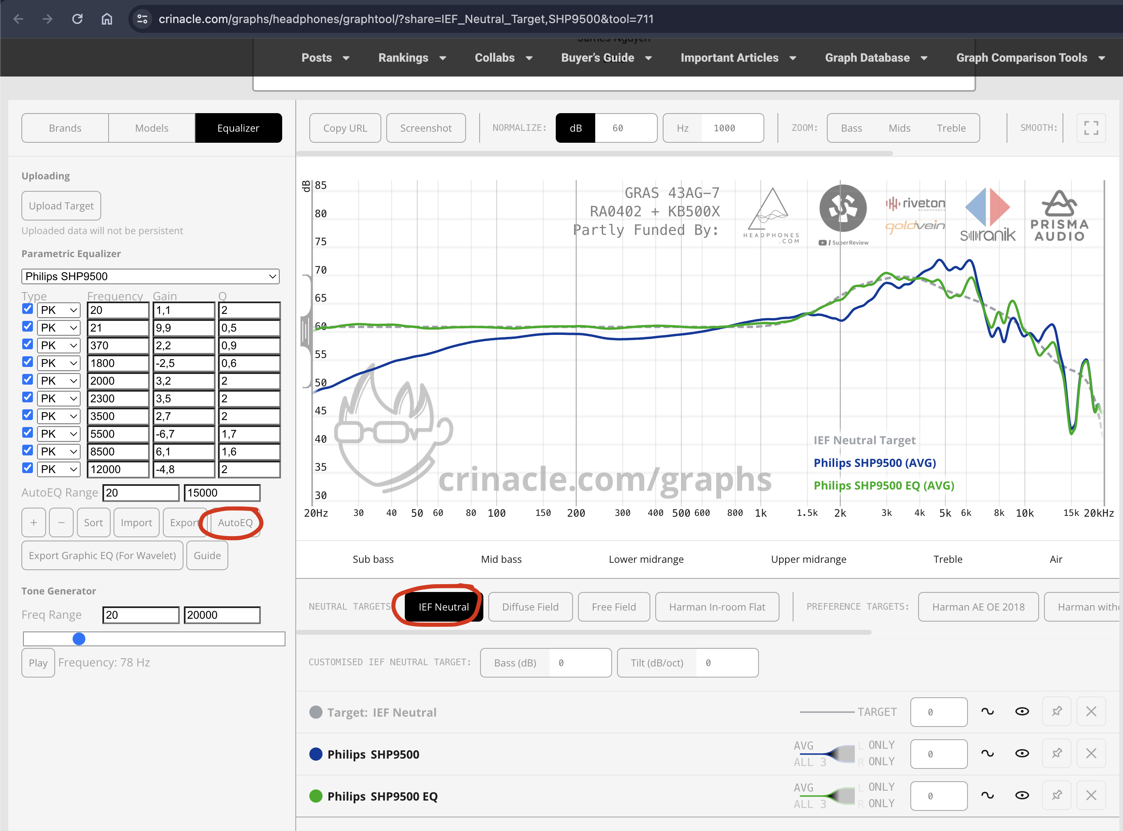This screenshot has width=1123, height=831.
Task: Open the site info icon in the address bar
Action: tap(142, 19)
